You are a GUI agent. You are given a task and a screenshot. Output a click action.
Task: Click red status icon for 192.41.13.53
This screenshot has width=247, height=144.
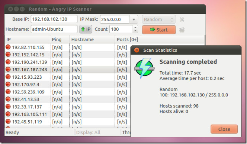click(x=8, y=99)
